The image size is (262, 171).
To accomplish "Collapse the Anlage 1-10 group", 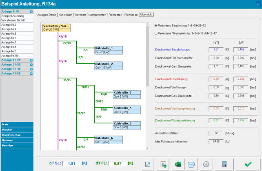I will pyautogui.click(x=31, y=12).
